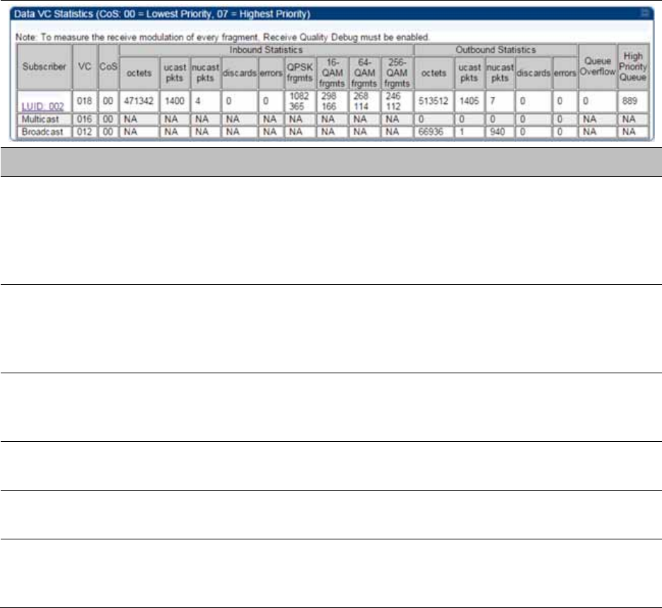
Task: Select the Inbound Statistics group header
Action: [266, 49]
